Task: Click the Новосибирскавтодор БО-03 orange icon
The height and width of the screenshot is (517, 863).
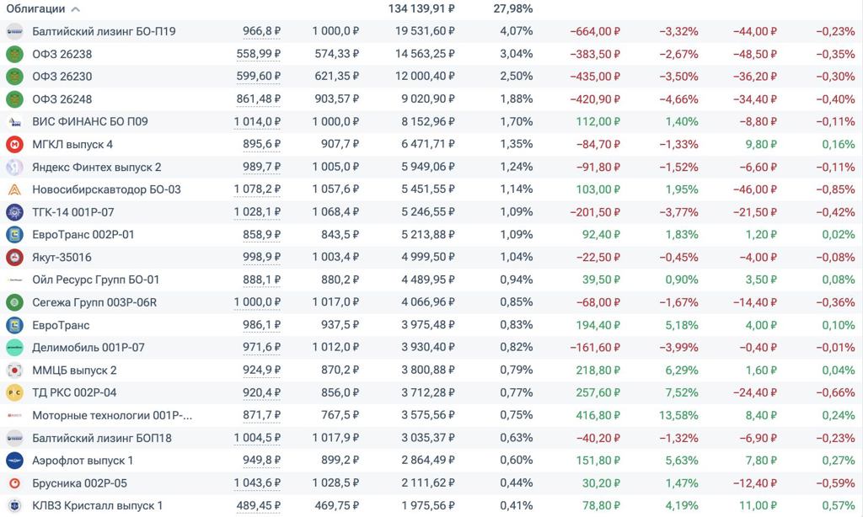Action: [x=14, y=189]
